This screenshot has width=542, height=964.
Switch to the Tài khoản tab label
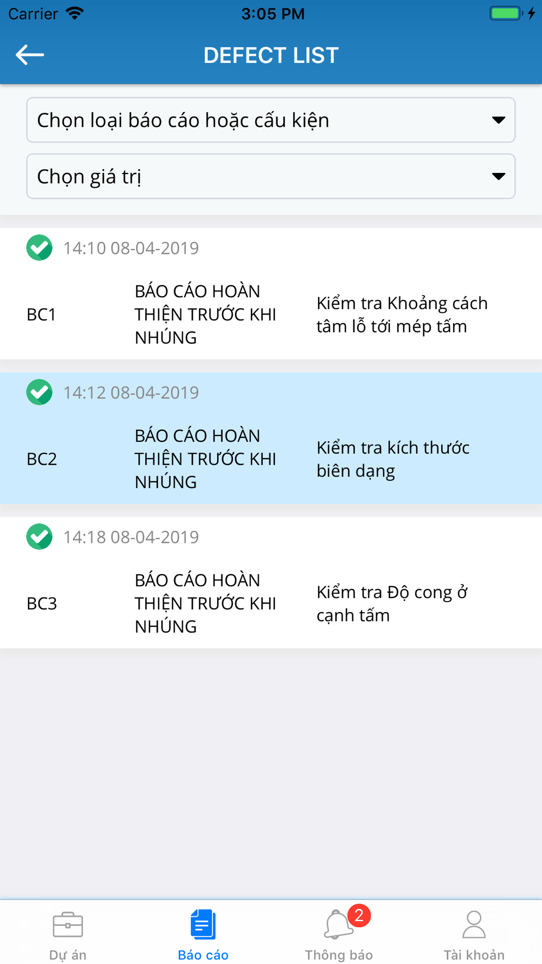[x=474, y=955]
